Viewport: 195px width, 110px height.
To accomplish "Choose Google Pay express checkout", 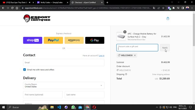I will (95, 40).
